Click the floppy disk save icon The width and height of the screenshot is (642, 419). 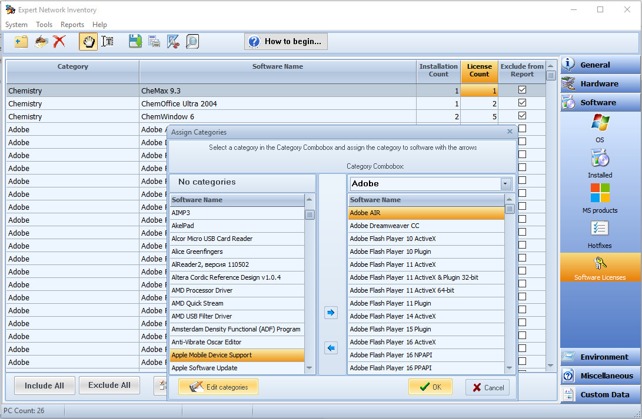pyautogui.click(x=135, y=41)
